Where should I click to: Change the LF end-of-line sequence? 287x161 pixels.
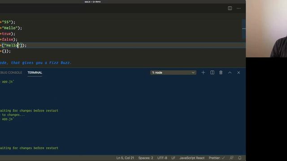click(173, 158)
